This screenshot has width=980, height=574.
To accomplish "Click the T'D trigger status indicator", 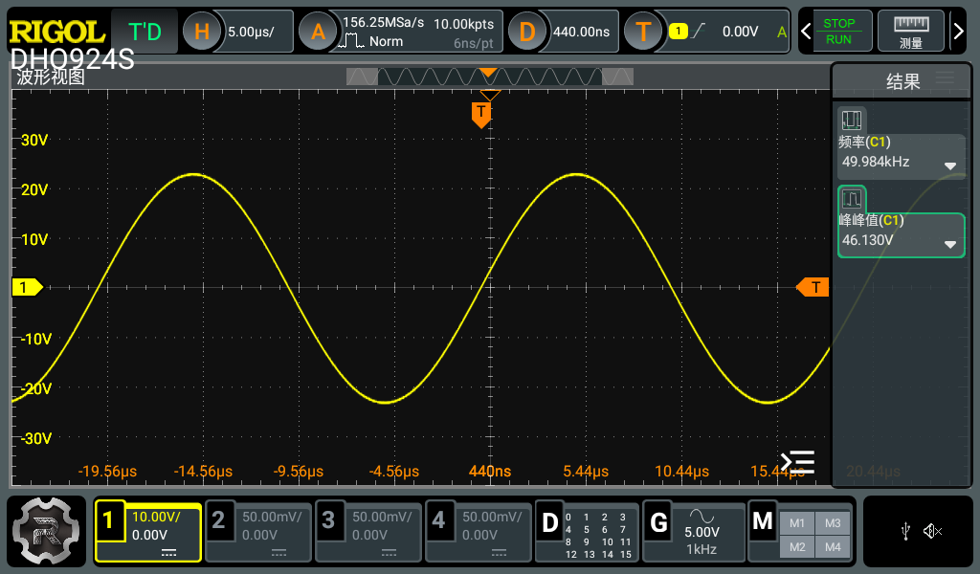I will coord(145,32).
